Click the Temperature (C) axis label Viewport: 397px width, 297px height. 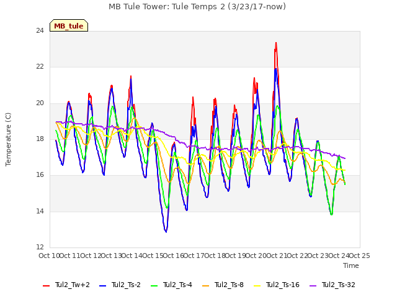(8, 139)
